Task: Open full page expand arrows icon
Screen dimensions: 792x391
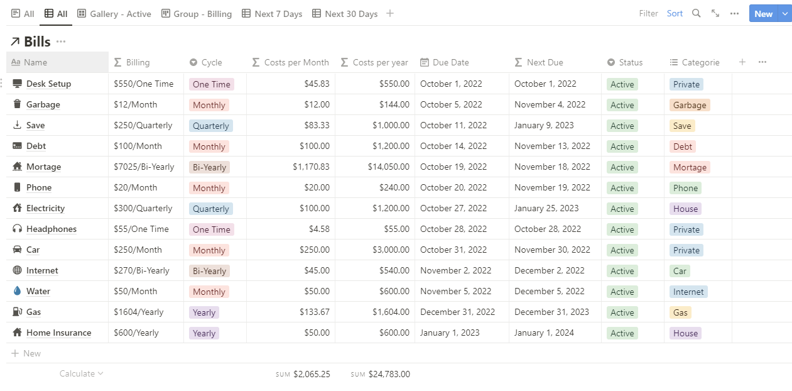Action: [715, 13]
